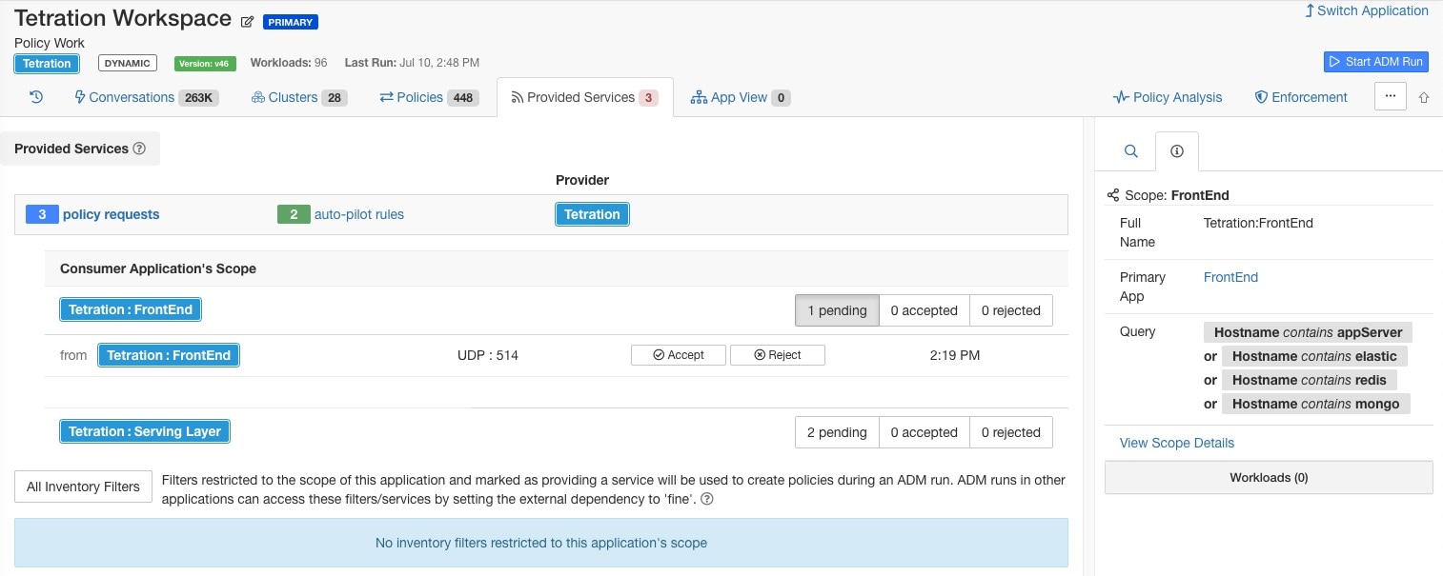This screenshot has width=1443, height=576.
Task: Click the 'UDP : 514' port text
Action: click(488, 355)
